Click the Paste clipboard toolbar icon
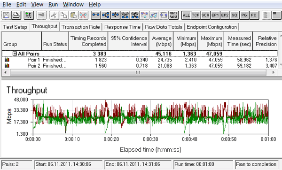 [x=74, y=15]
